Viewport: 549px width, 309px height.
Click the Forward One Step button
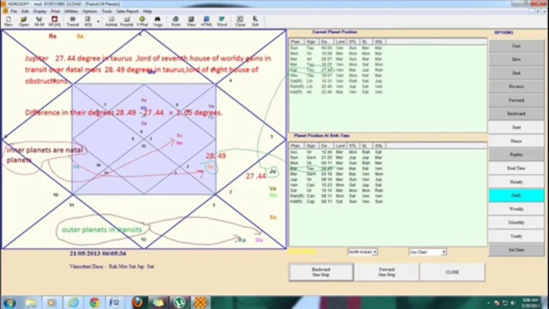(387, 272)
